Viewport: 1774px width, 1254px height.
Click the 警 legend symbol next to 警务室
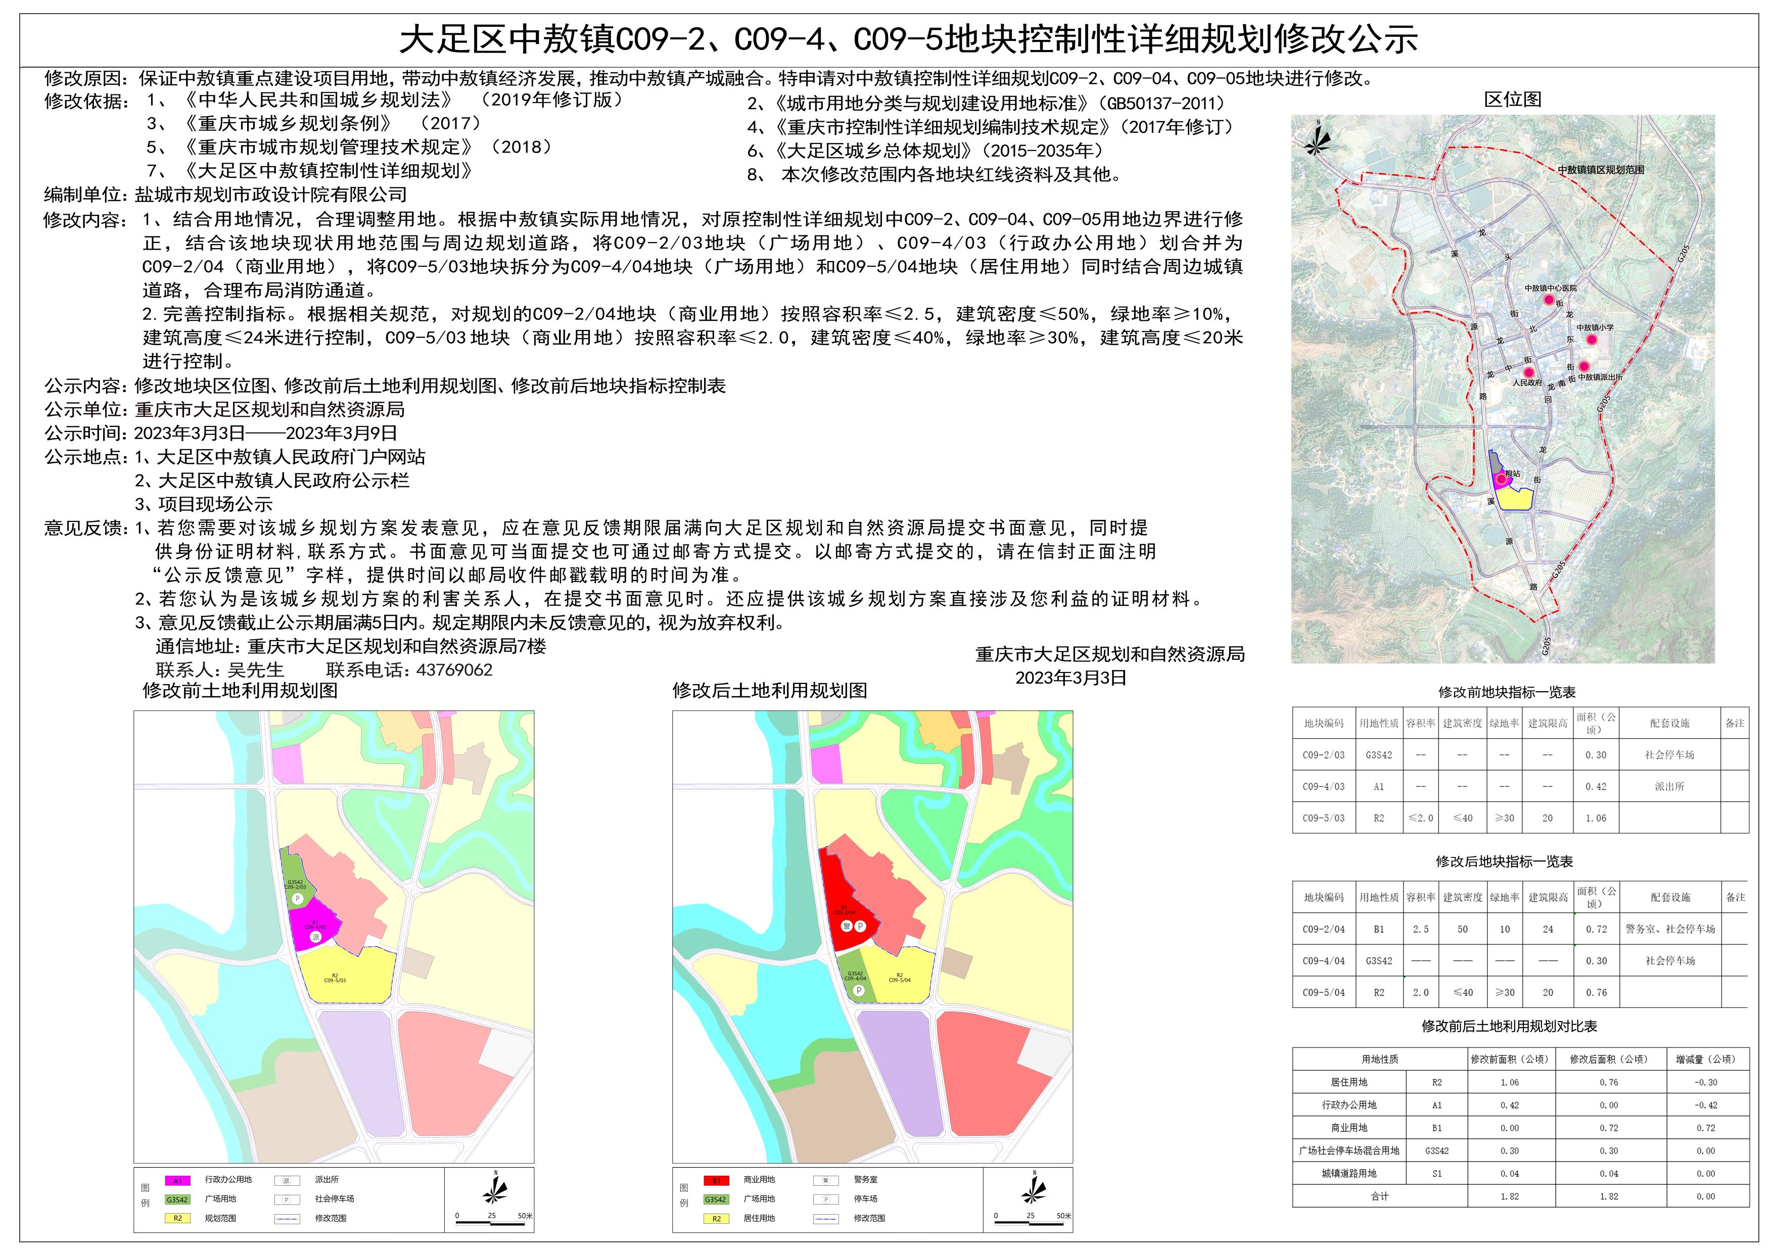[x=825, y=1181]
